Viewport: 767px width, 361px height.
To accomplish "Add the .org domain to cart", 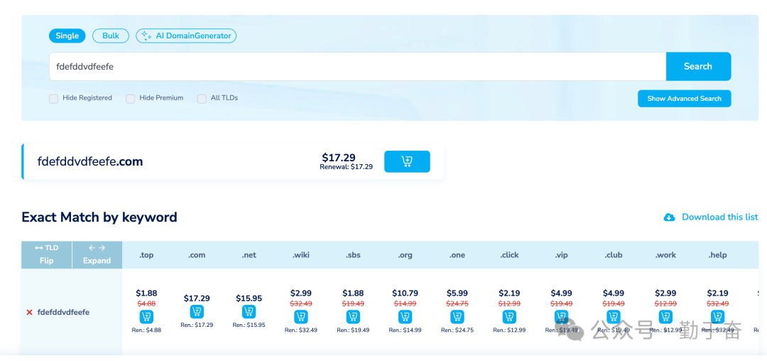I will pos(405,317).
